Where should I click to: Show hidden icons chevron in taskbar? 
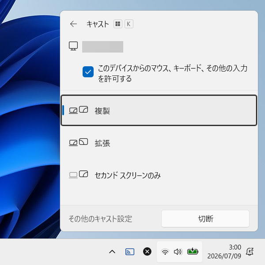tap(112, 252)
